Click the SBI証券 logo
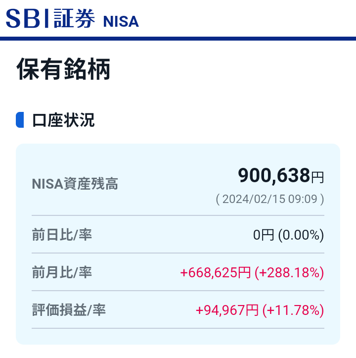Image resolution: width=356 pixels, height=358 pixels. click(50, 18)
